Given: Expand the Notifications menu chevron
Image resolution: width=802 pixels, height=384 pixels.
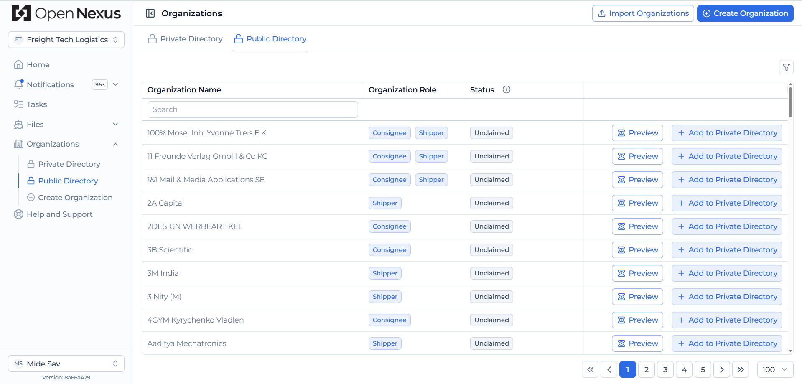Looking at the screenshot, I should (x=116, y=84).
